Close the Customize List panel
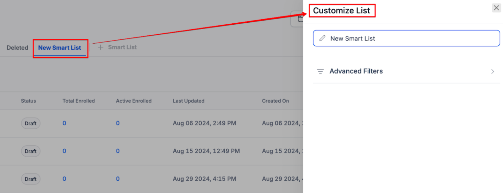Viewport: 503px width, 193px height. [496, 8]
